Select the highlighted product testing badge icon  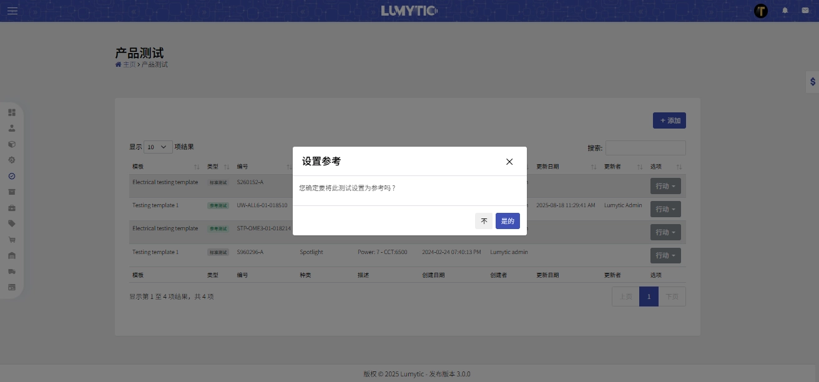[x=12, y=176]
